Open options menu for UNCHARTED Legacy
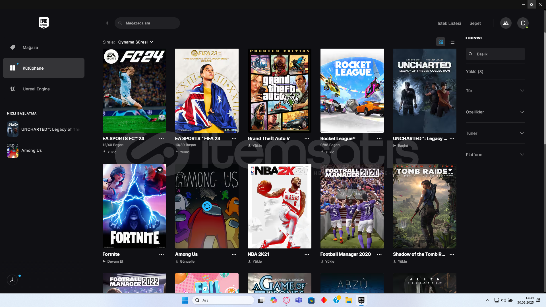This screenshot has height=307, width=546. [x=452, y=139]
